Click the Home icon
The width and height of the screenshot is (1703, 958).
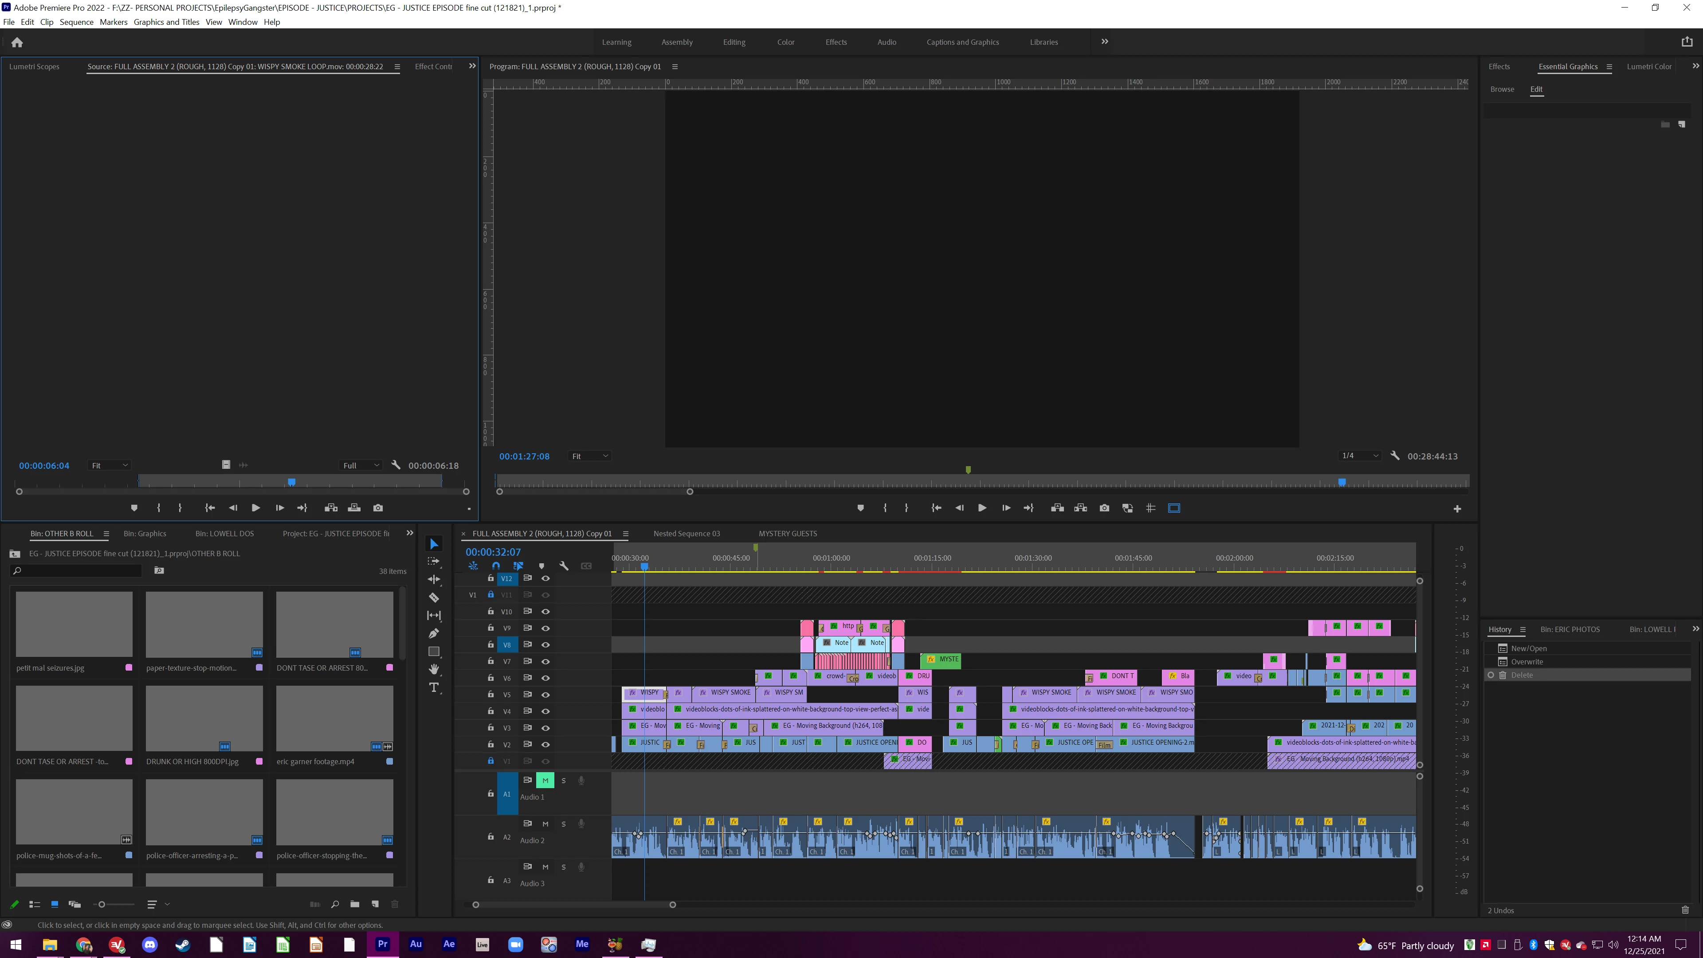pyautogui.click(x=17, y=42)
